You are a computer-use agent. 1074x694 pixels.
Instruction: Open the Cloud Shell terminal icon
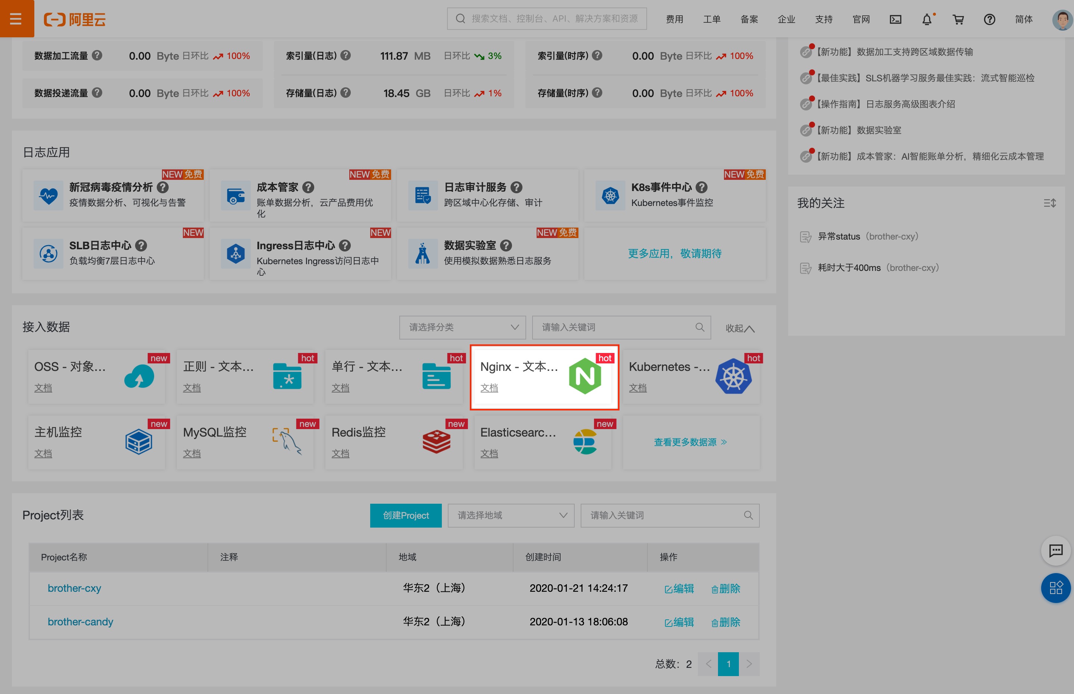coord(895,19)
